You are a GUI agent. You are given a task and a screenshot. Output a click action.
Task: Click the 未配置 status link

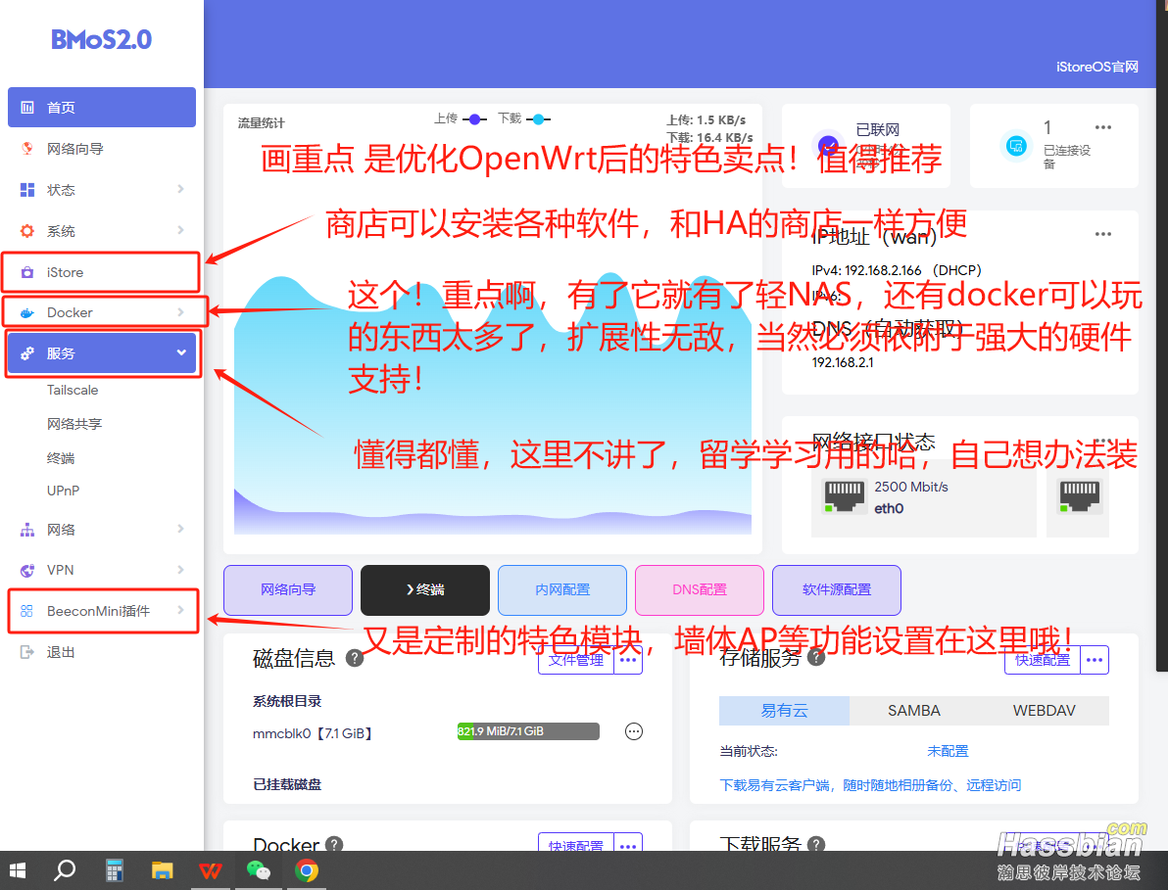948,752
